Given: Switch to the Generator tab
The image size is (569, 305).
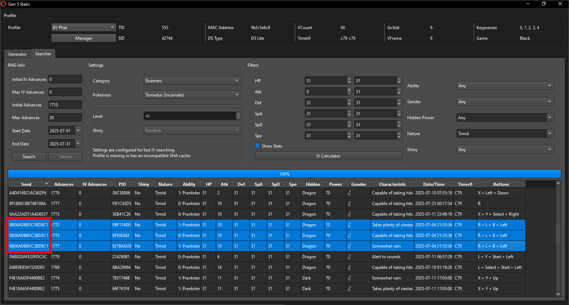Looking at the screenshot, I should click(17, 54).
